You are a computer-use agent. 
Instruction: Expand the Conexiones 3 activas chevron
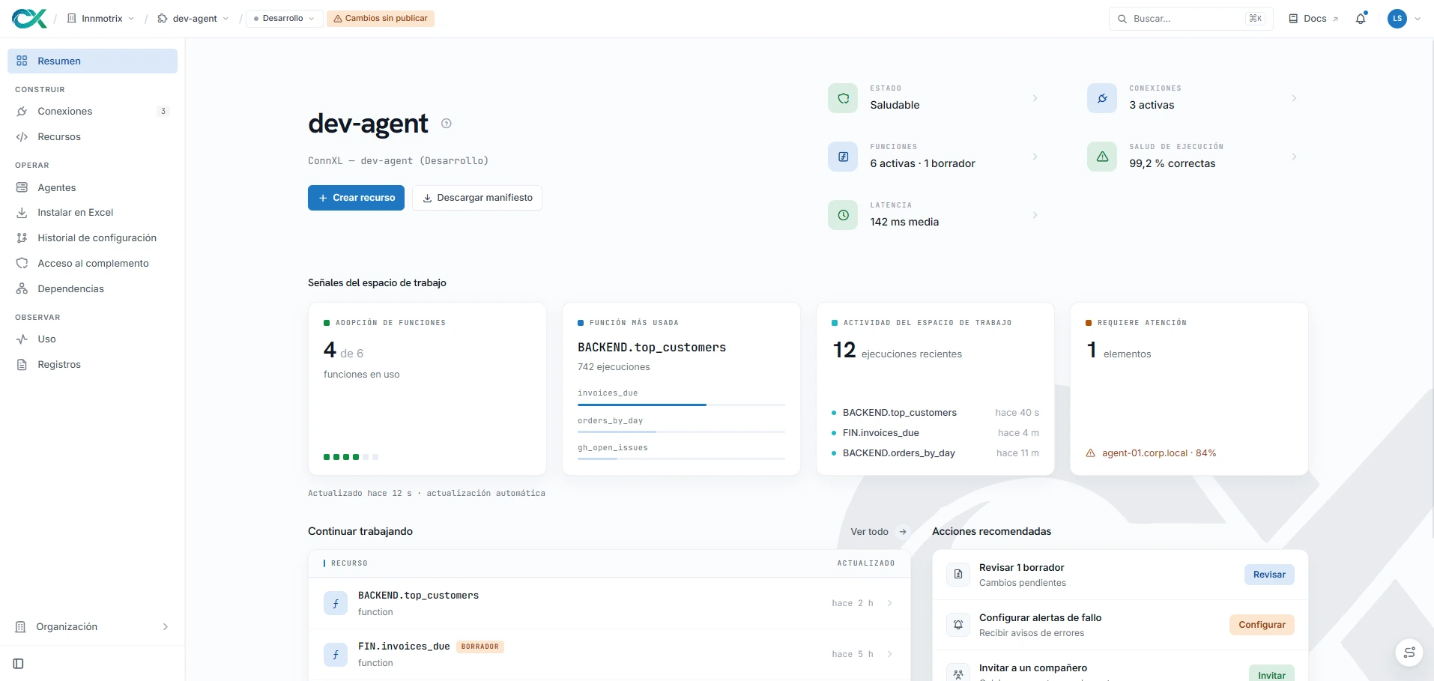pyautogui.click(x=1294, y=98)
